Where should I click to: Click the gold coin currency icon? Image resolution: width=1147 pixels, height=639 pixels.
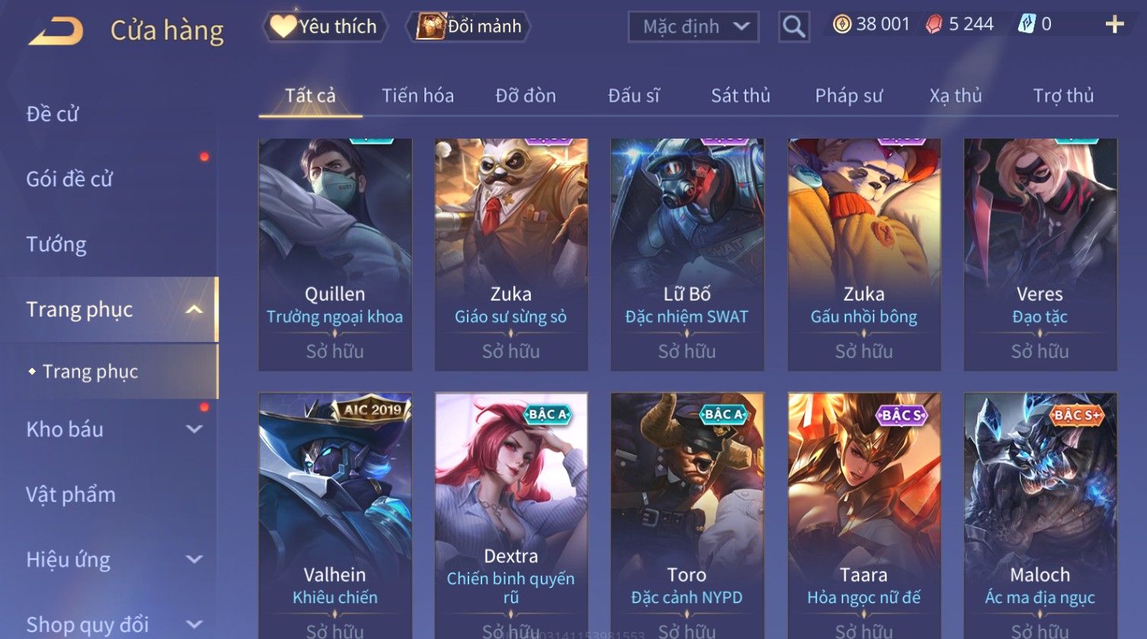coord(842,24)
